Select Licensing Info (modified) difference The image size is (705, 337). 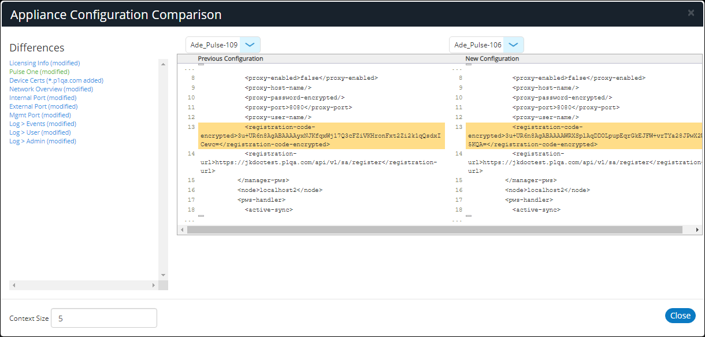44,63
